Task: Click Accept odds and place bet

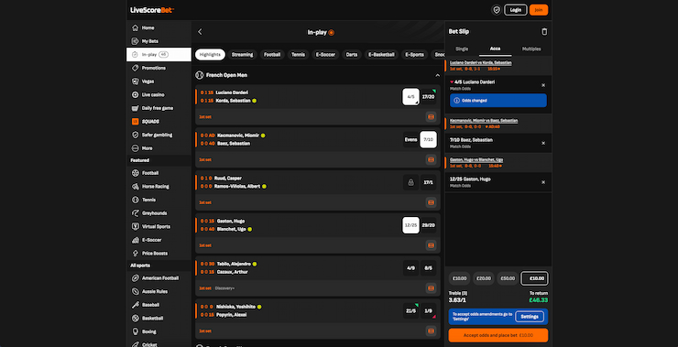Action: [x=498, y=335]
